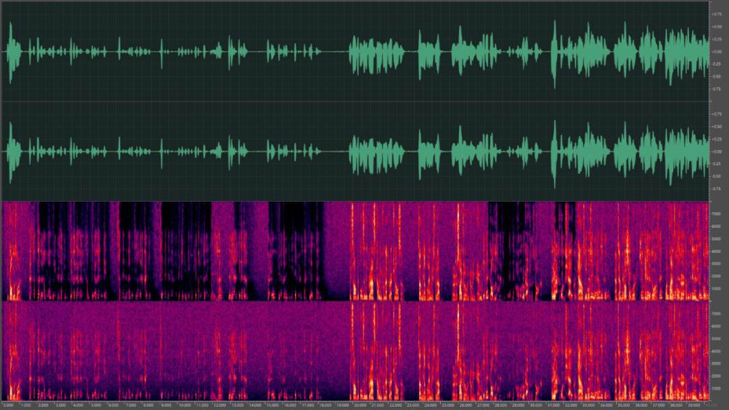This screenshot has width=729, height=410.
Task: Click the 7000 label on upper spectrogram frequency scale
Action: tap(717, 214)
